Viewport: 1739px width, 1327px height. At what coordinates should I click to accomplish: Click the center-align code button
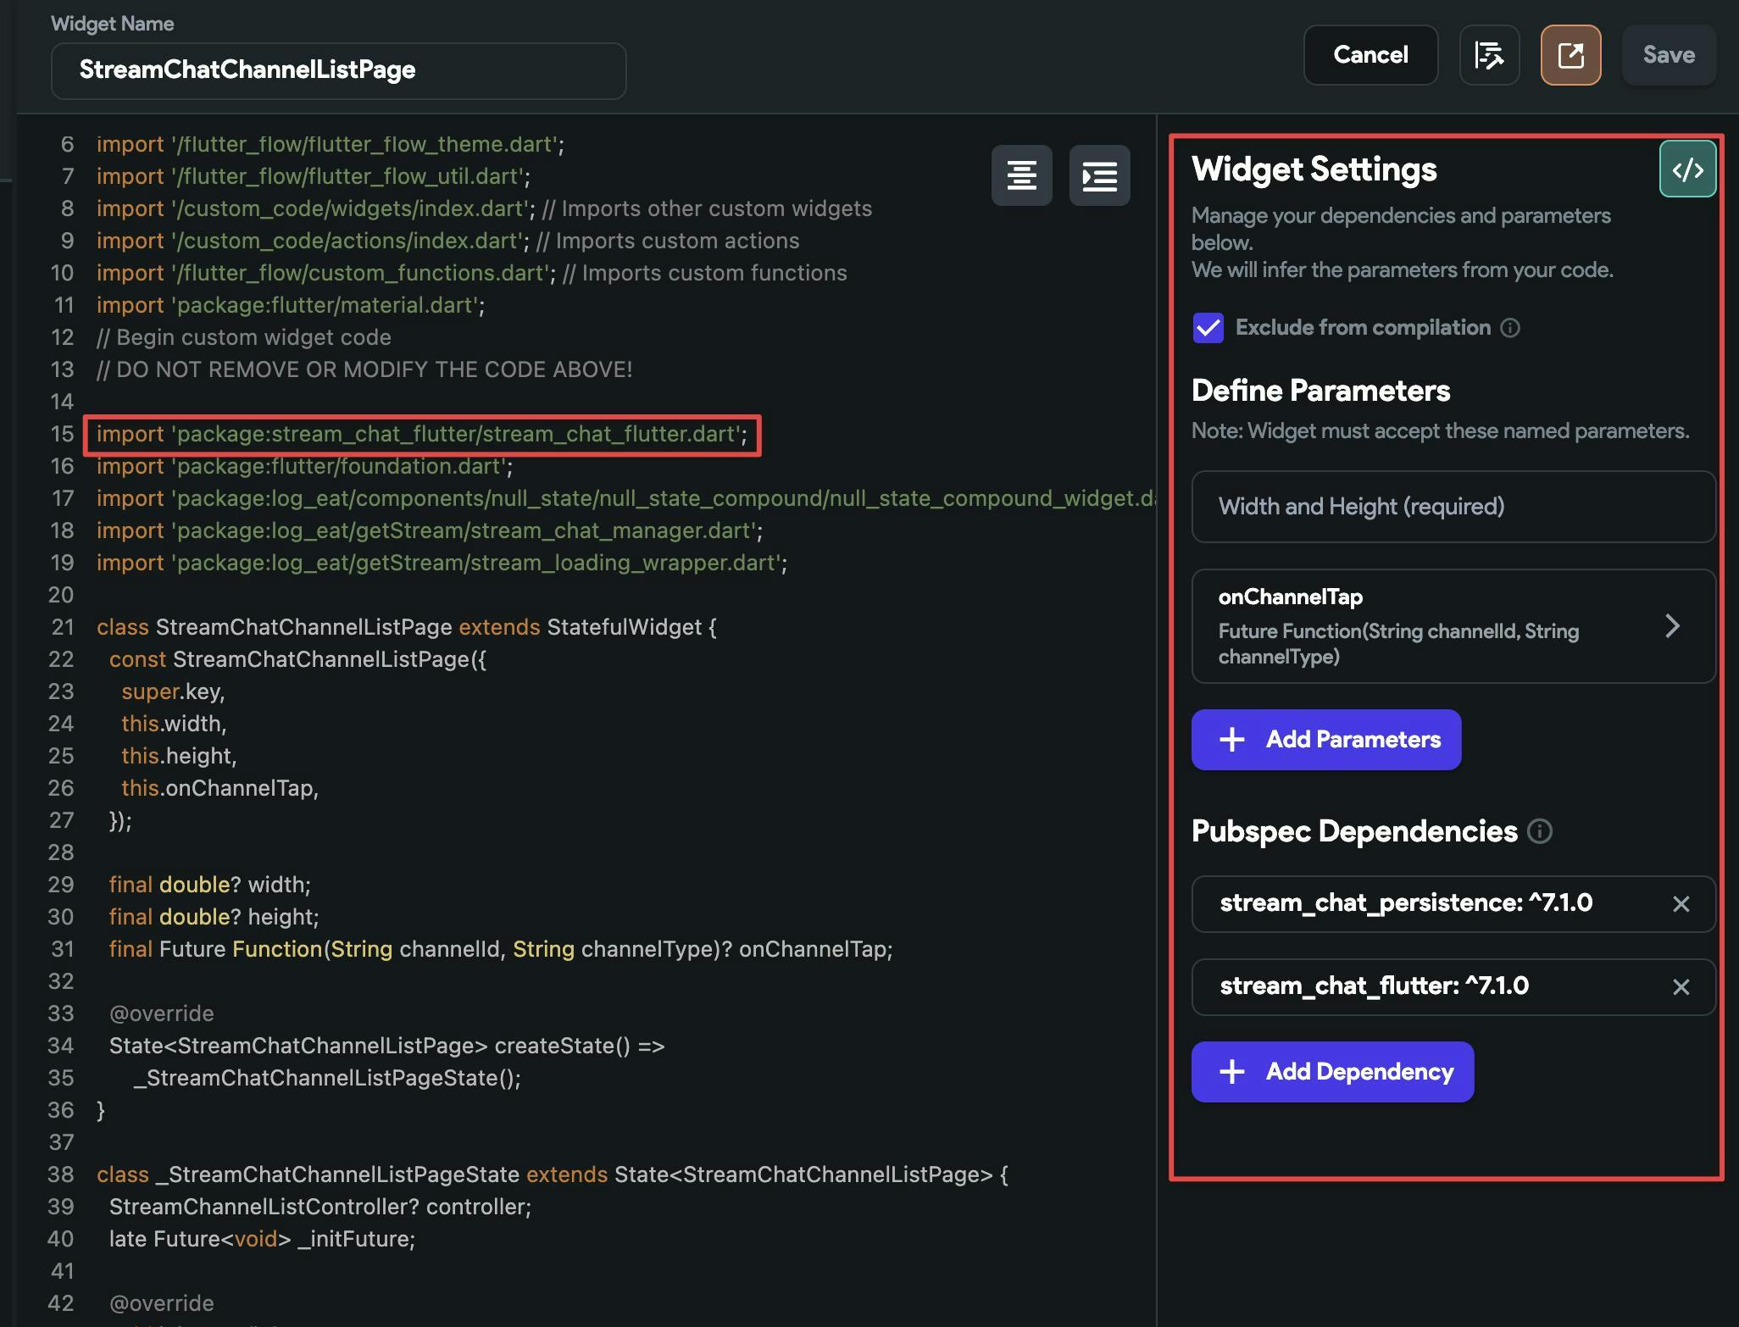coord(1021,175)
